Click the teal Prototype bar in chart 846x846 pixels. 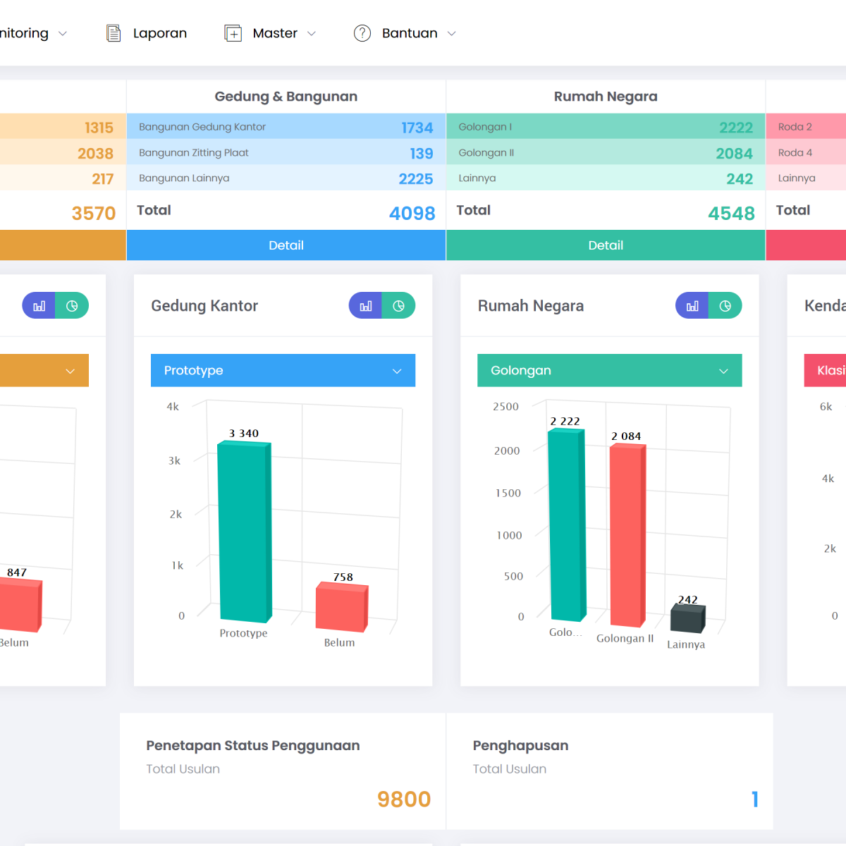244,532
